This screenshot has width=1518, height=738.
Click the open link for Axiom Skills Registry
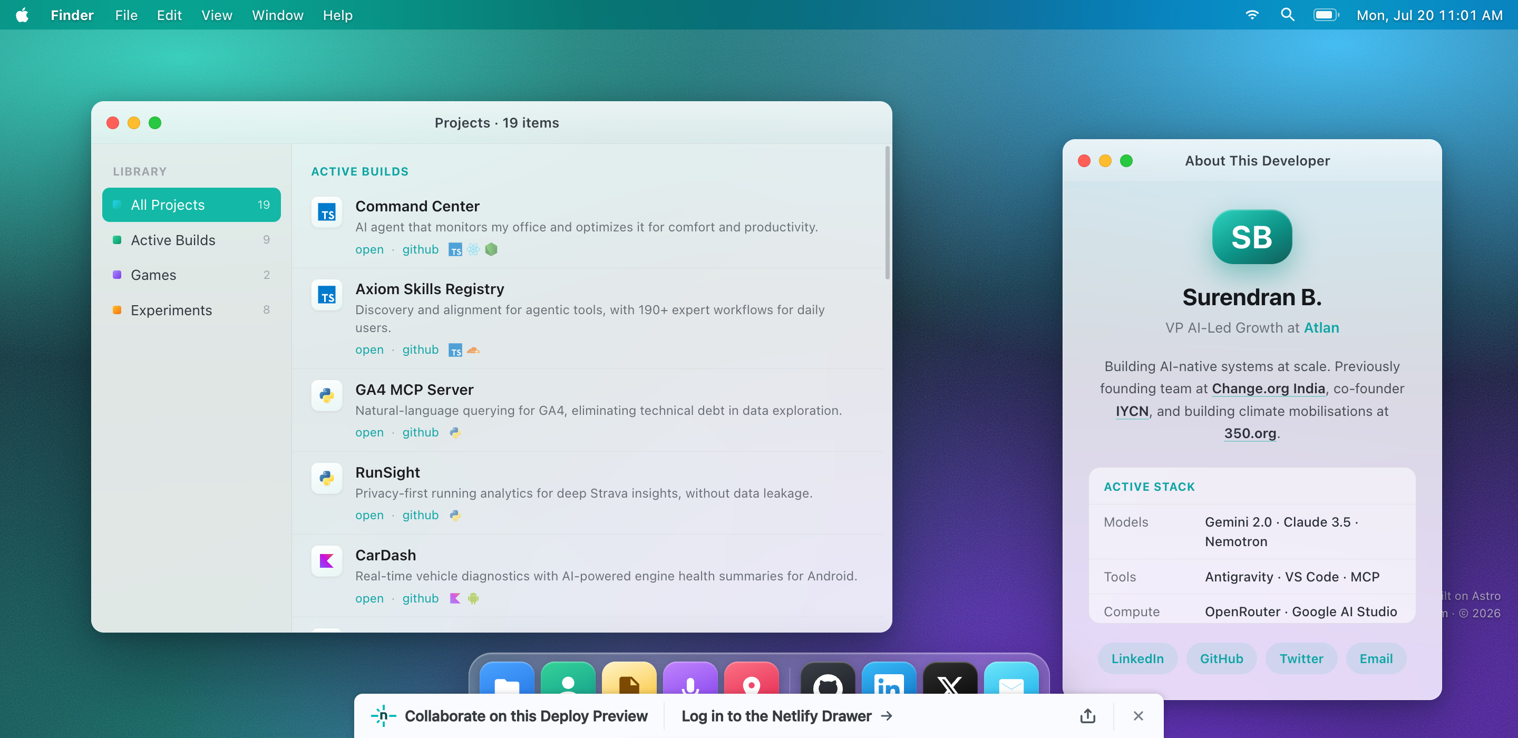[x=369, y=350]
